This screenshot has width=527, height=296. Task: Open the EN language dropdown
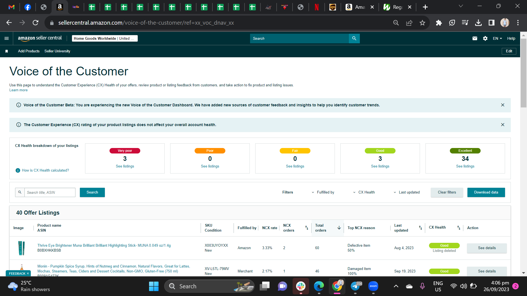tap(497, 38)
